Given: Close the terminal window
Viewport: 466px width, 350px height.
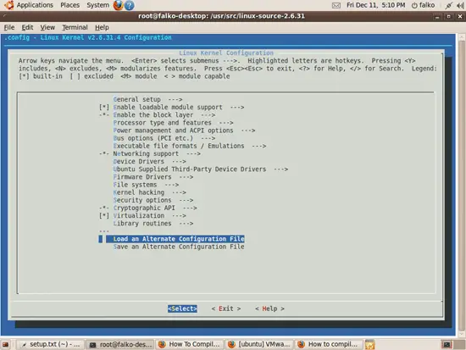Looking at the screenshot, I should (x=460, y=17).
